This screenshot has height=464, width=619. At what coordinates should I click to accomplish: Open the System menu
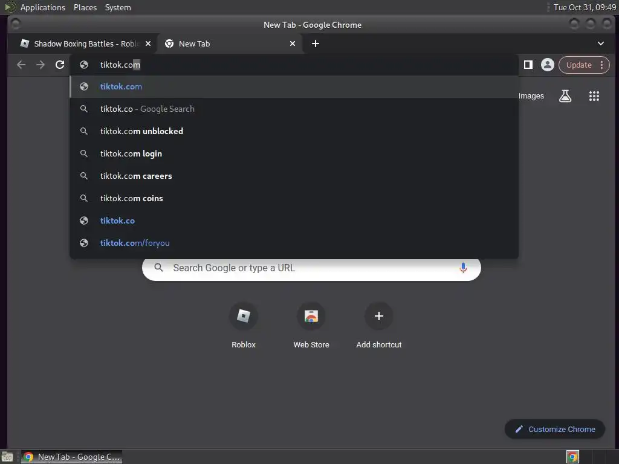[118, 7]
